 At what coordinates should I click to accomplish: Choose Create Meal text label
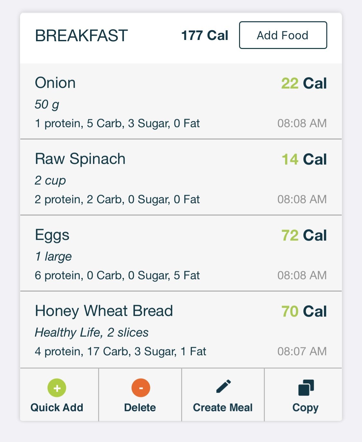click(x=223, y=408)
